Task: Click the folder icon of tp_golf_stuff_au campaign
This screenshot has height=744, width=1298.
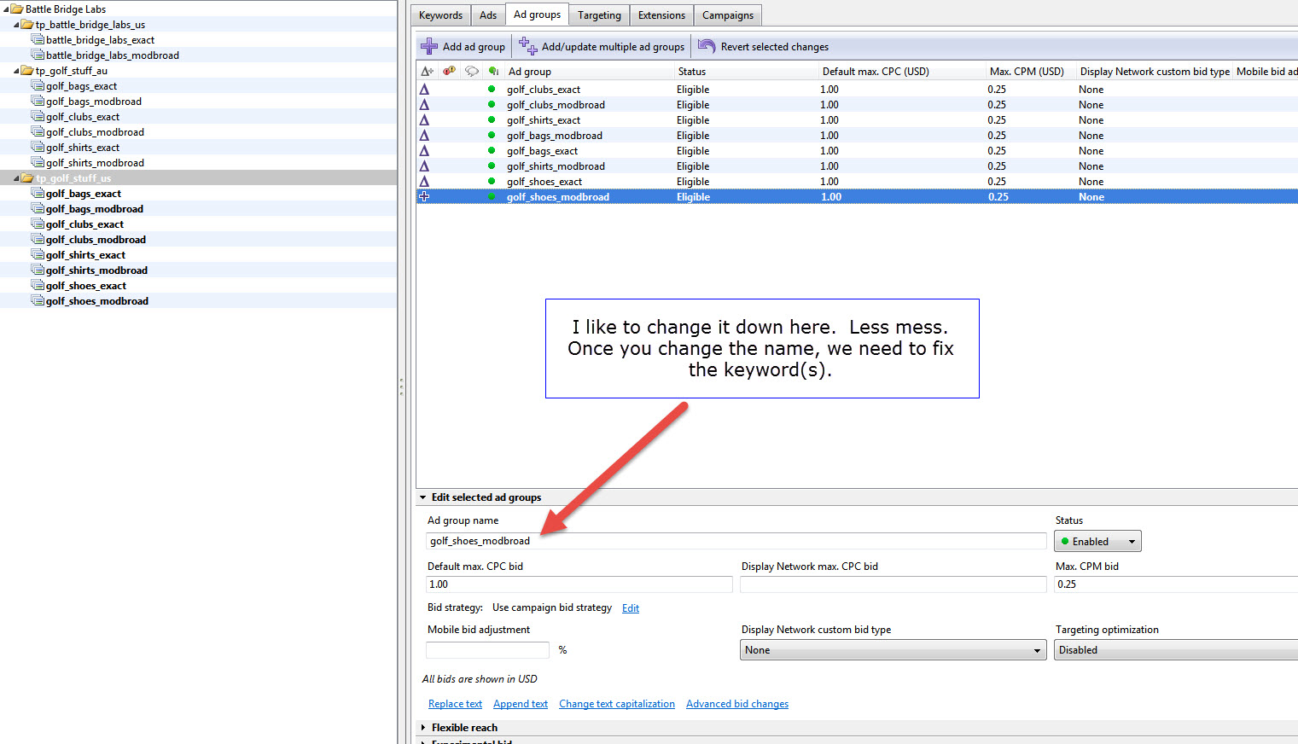Action: click(x=27, y=71)
